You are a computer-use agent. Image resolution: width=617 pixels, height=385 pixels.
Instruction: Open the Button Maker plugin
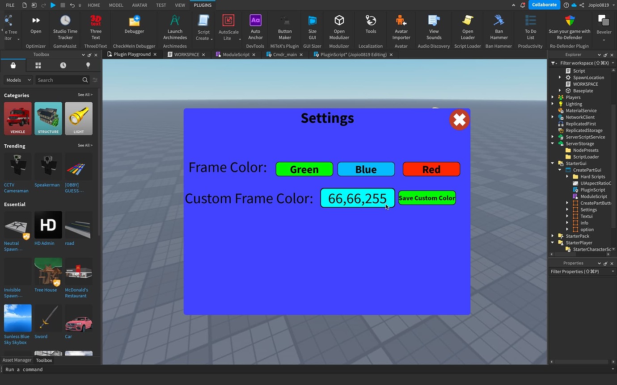284,27
